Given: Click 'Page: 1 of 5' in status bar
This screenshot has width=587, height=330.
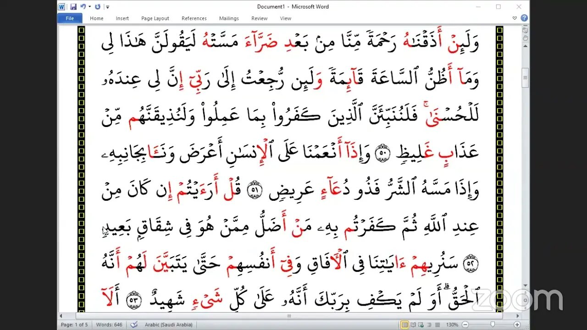Looking at the screenshot, I should tap(74, 324).
